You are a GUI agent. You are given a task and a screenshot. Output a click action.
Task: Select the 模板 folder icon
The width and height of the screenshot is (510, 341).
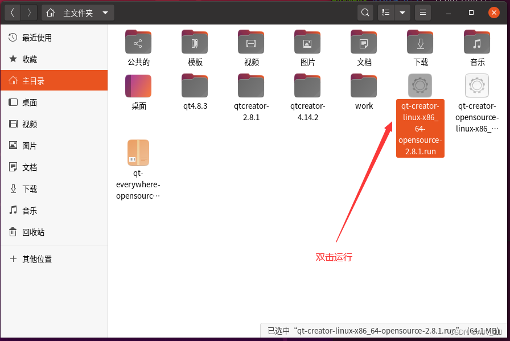click(195, 42)
